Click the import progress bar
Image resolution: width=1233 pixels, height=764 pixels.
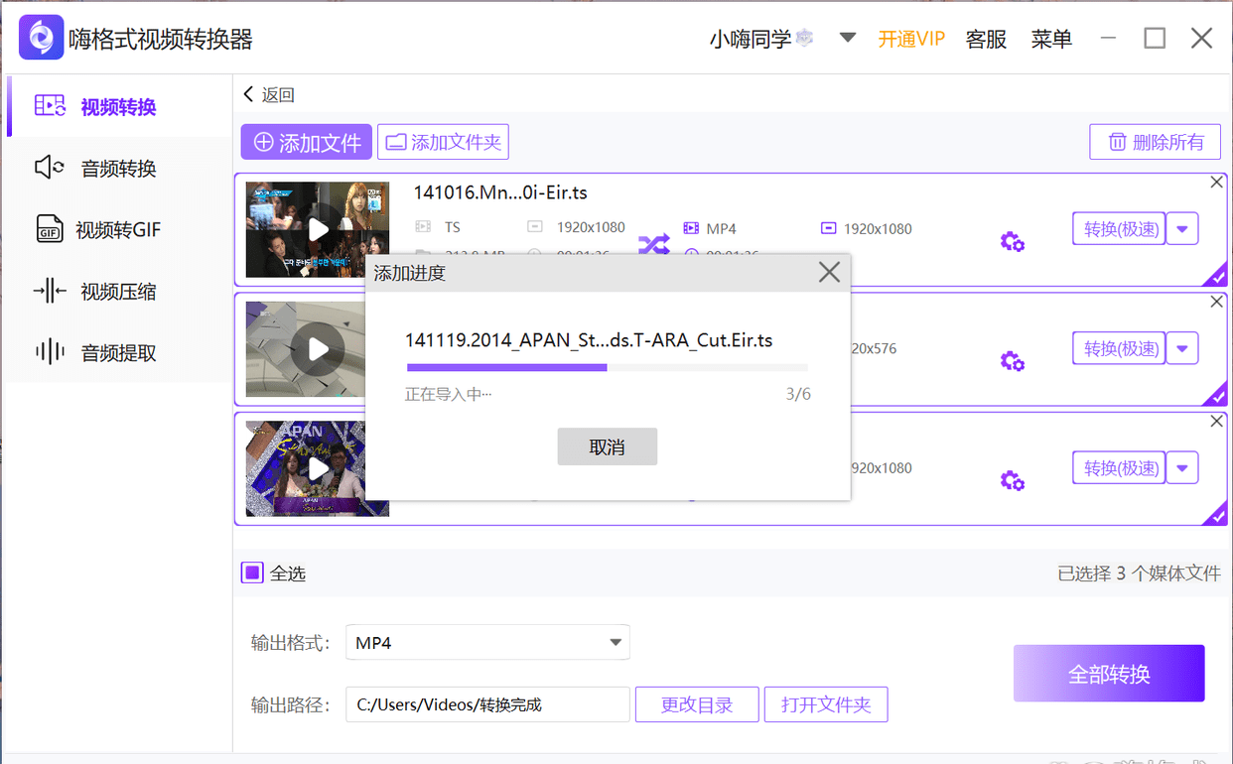[607, 367]
